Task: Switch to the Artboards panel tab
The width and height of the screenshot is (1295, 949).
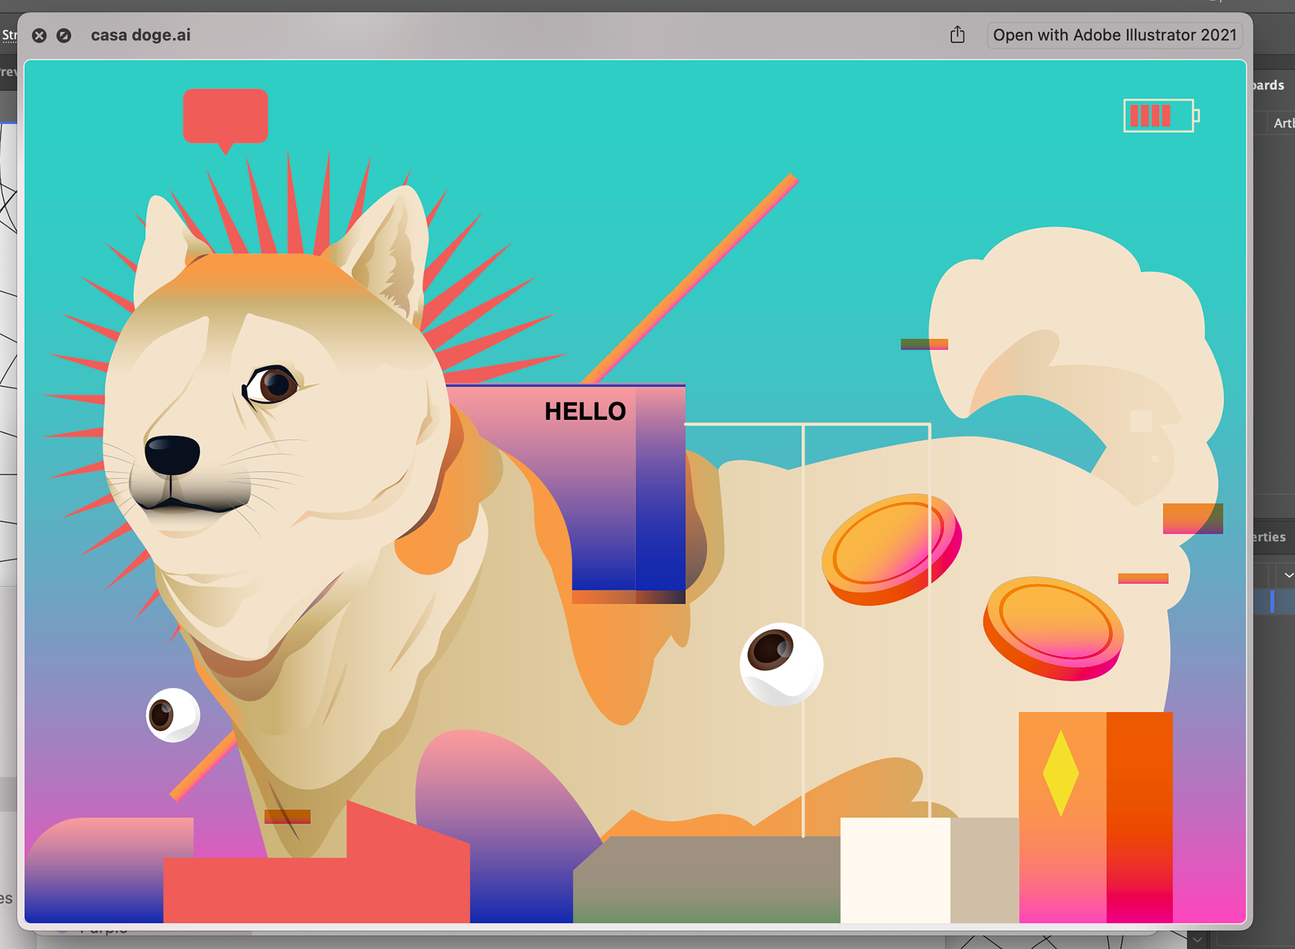Action: coord(1269,86)
